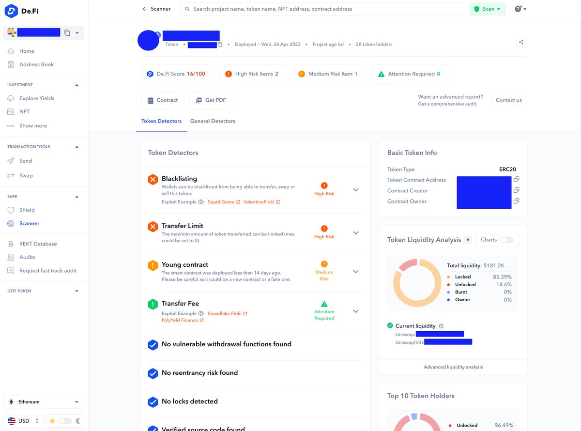Click No reentrancy risk found checkmark
This screenshot has width=581, height=431.
tap(153, 373)
